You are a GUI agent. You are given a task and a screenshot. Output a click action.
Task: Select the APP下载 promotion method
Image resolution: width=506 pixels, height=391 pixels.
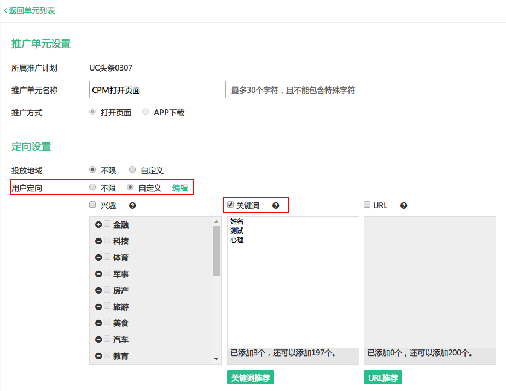click(146, 112)
